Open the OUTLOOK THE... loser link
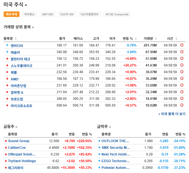 [x=115, y=141]
